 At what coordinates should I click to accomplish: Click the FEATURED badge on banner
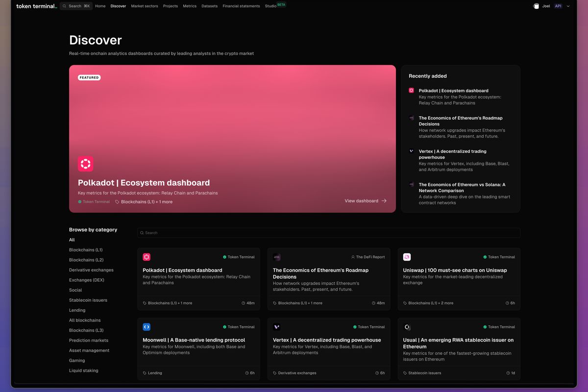(x=89, y=77)
